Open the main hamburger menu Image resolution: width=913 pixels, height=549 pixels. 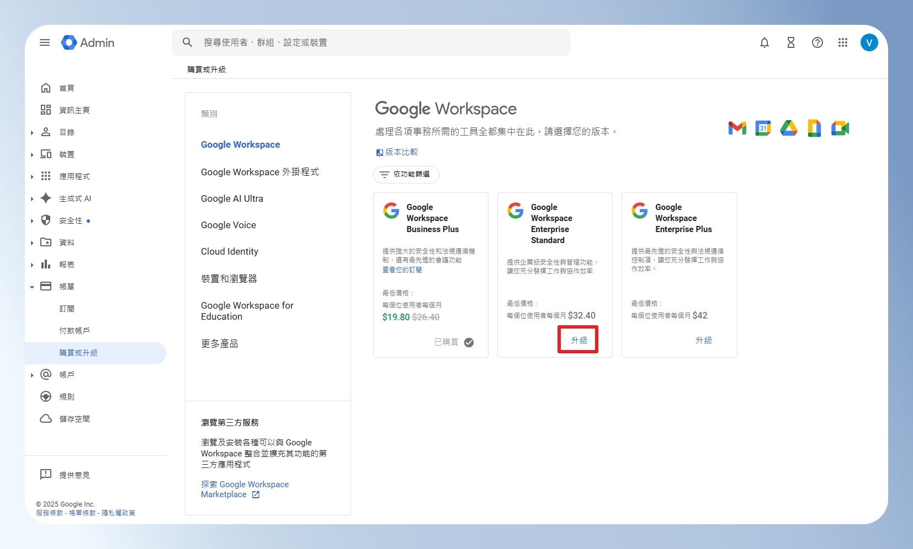coord(45,42)
